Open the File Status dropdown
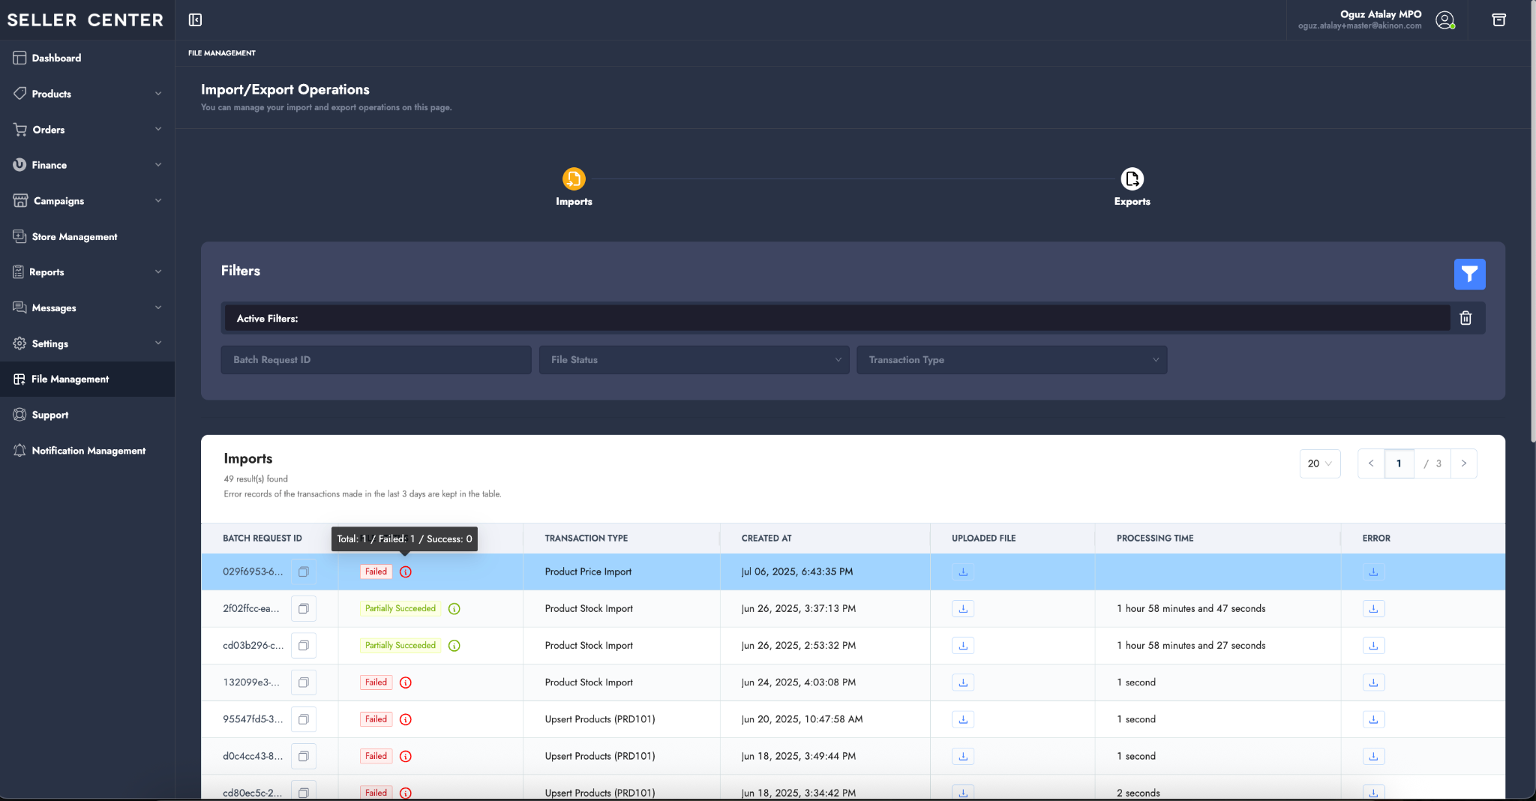Screen dimensions: 1536x801 694,360
